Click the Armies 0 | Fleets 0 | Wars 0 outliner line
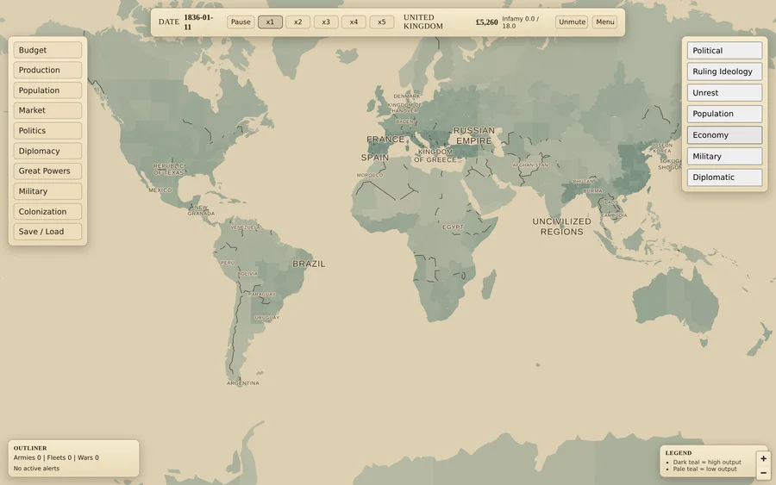Image resolution: width=776 pixels, height=485 pixels. pos(56,457)
